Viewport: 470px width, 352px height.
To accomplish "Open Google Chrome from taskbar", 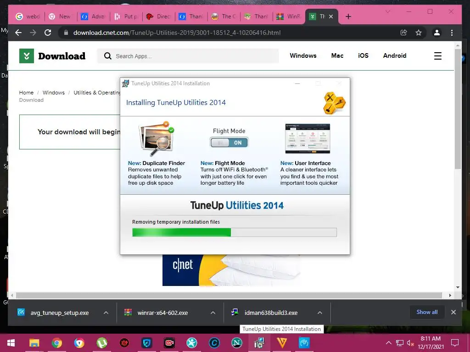I will pos(56,343).
